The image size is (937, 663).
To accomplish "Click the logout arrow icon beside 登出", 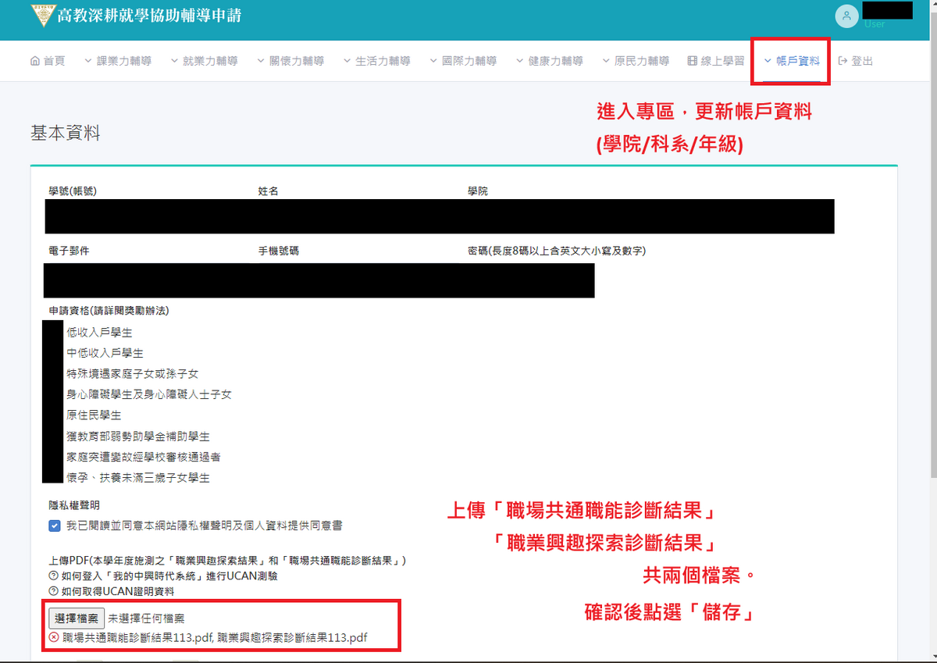I will [843, 61].
